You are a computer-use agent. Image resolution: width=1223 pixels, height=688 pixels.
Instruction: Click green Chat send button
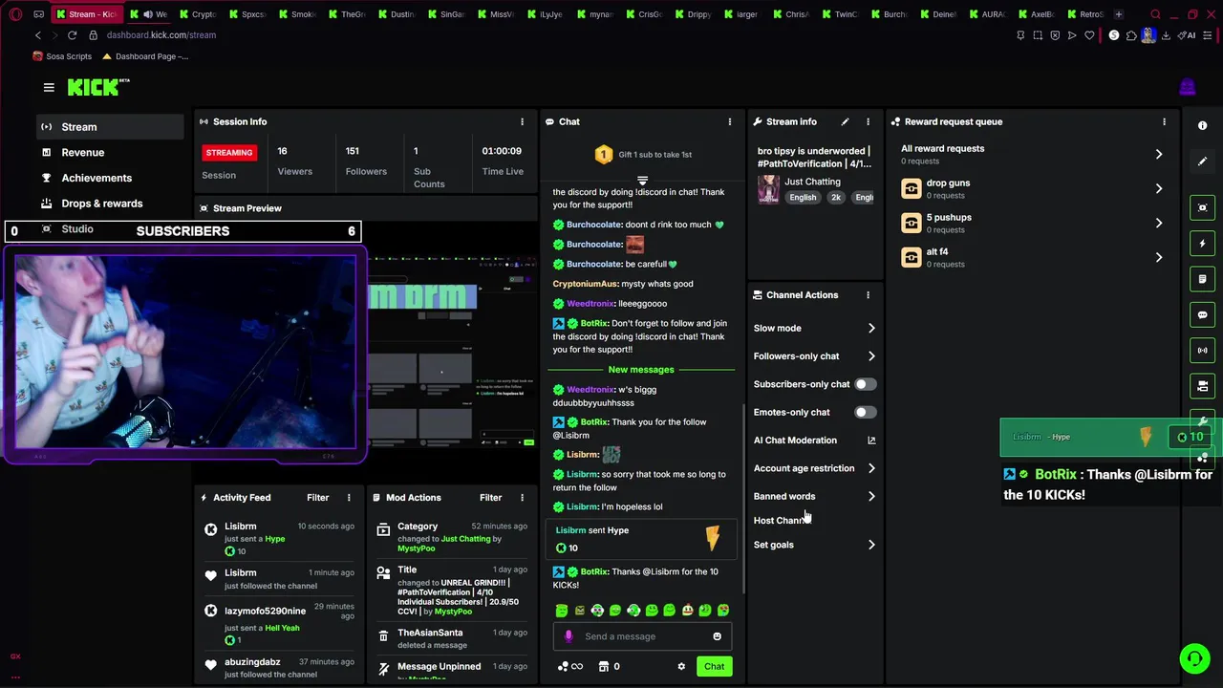click(715, 666)
